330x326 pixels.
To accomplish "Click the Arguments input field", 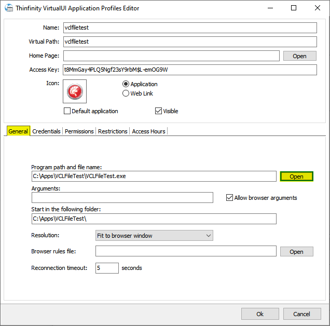I will click(122, 197).
